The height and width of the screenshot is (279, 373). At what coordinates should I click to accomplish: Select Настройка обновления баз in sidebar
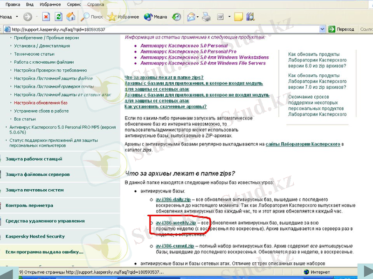click(x=41, y=102)
